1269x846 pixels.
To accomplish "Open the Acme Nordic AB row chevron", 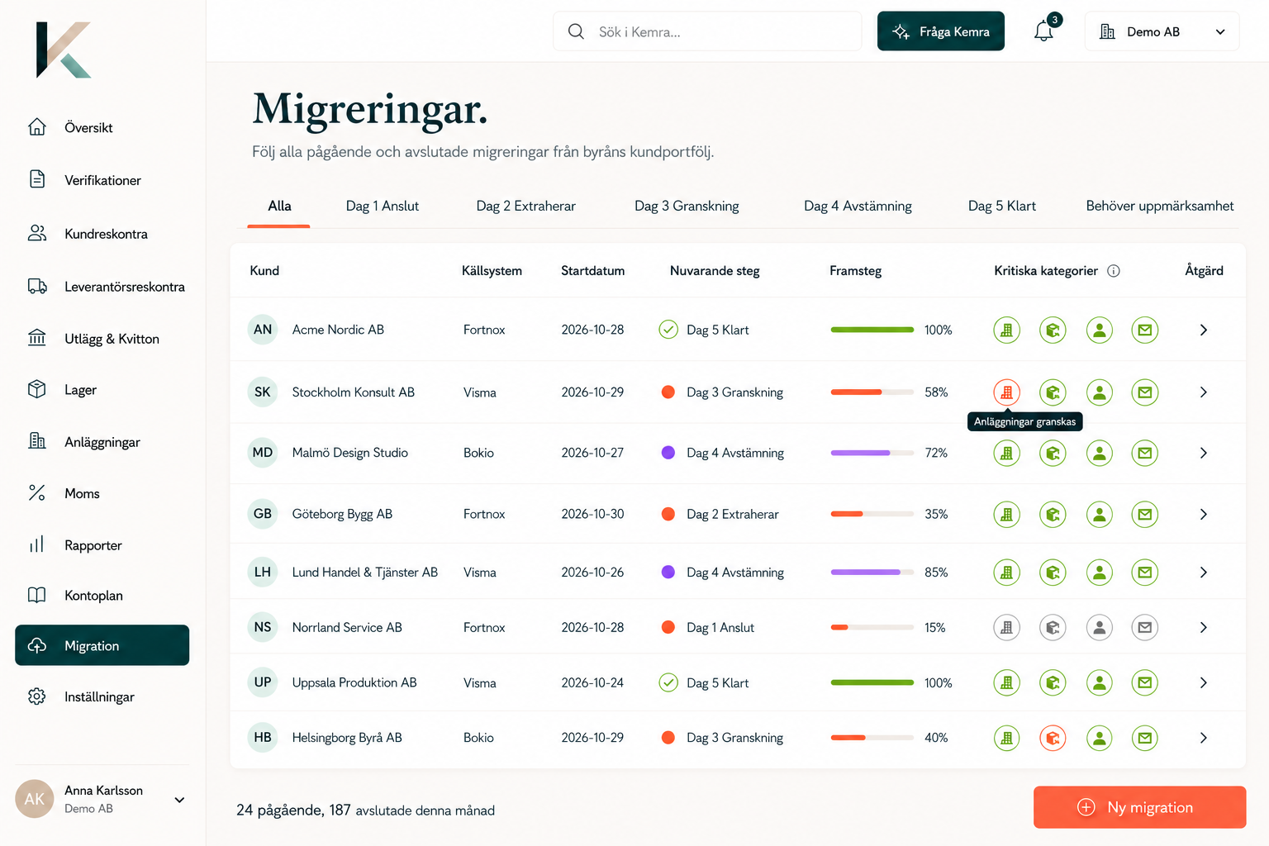I will (x=1204, y=330).
